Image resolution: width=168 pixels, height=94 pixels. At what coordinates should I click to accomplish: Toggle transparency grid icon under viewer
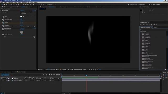point(72,69)
